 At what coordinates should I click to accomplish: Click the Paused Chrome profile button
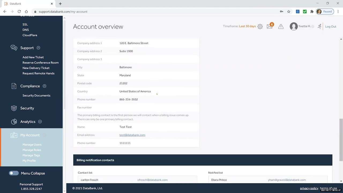325,12
